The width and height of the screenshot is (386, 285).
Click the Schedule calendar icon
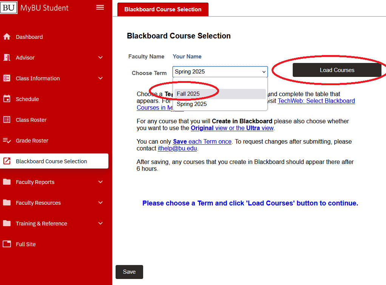click(7, 99)
